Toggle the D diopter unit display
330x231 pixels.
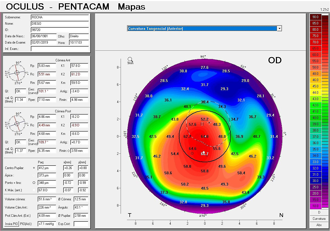pyautogui.click(x=319, y=212)
